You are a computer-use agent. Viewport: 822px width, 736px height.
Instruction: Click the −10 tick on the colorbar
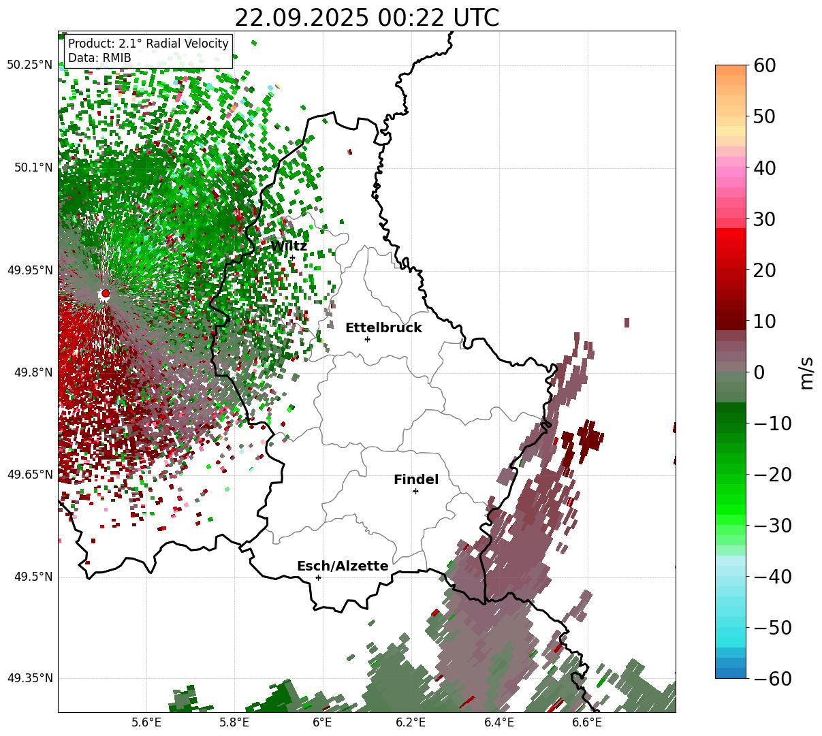pyautogui.click(x=772, y=423)
